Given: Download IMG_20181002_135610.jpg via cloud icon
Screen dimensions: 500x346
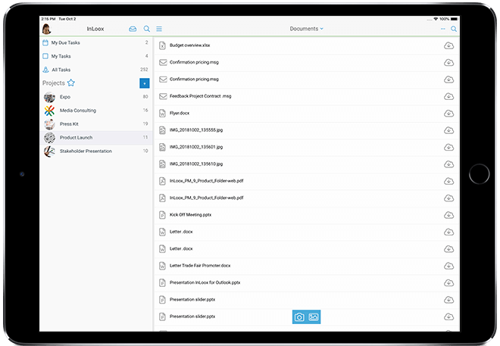Looking at the screenshot, I should click(x=448, y=164).
